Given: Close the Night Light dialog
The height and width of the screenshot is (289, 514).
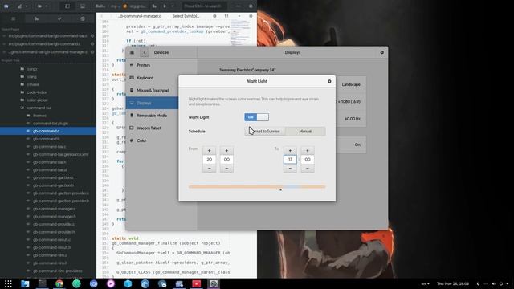Looking at the screenshot, I should pyautogui.click(x=329, y=81).
